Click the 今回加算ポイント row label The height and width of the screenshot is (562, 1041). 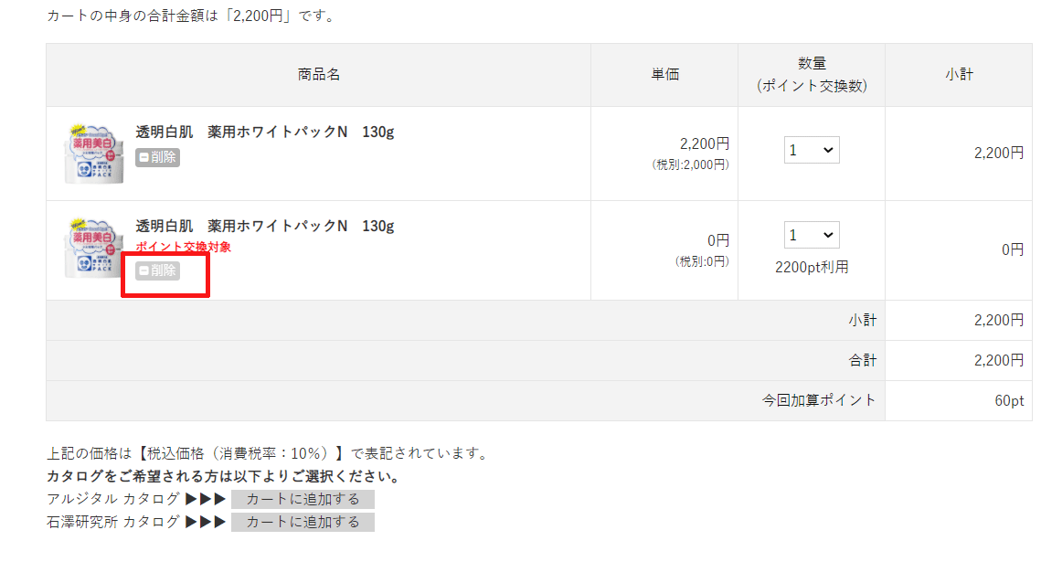819,400
